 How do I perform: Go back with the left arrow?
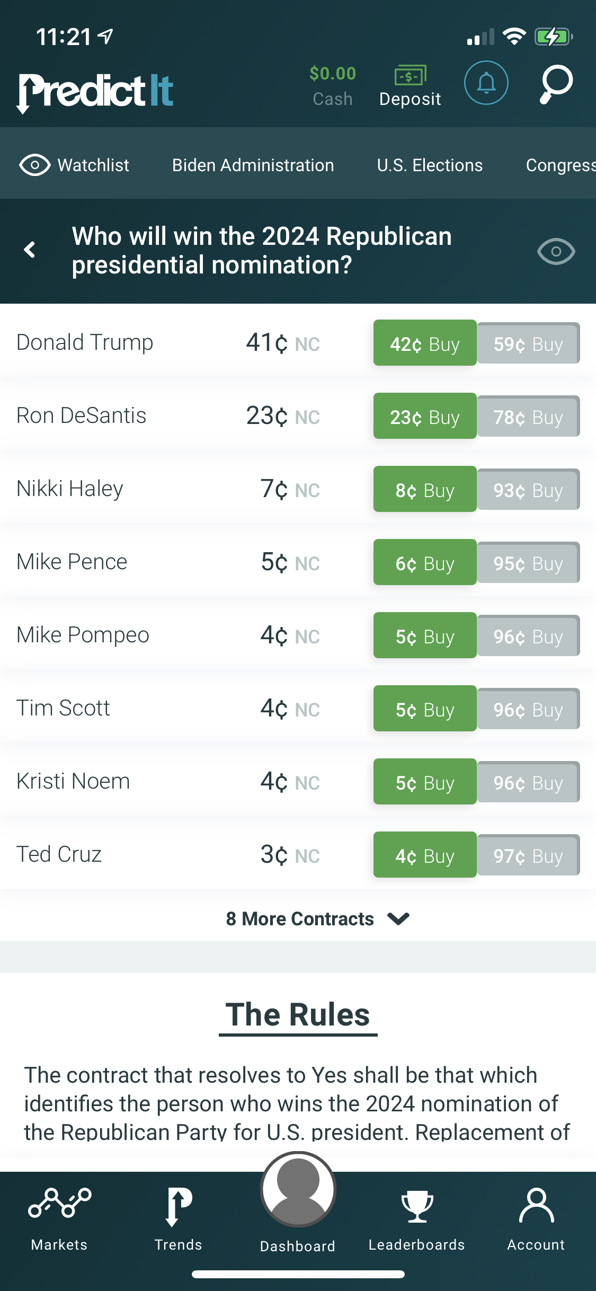point(30,250)
